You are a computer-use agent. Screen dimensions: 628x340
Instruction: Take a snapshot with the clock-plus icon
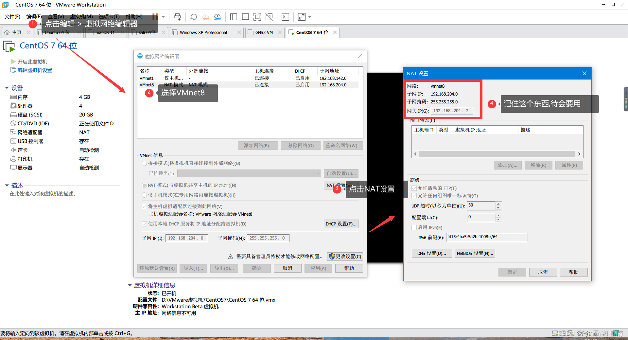[x=194, y=17]
